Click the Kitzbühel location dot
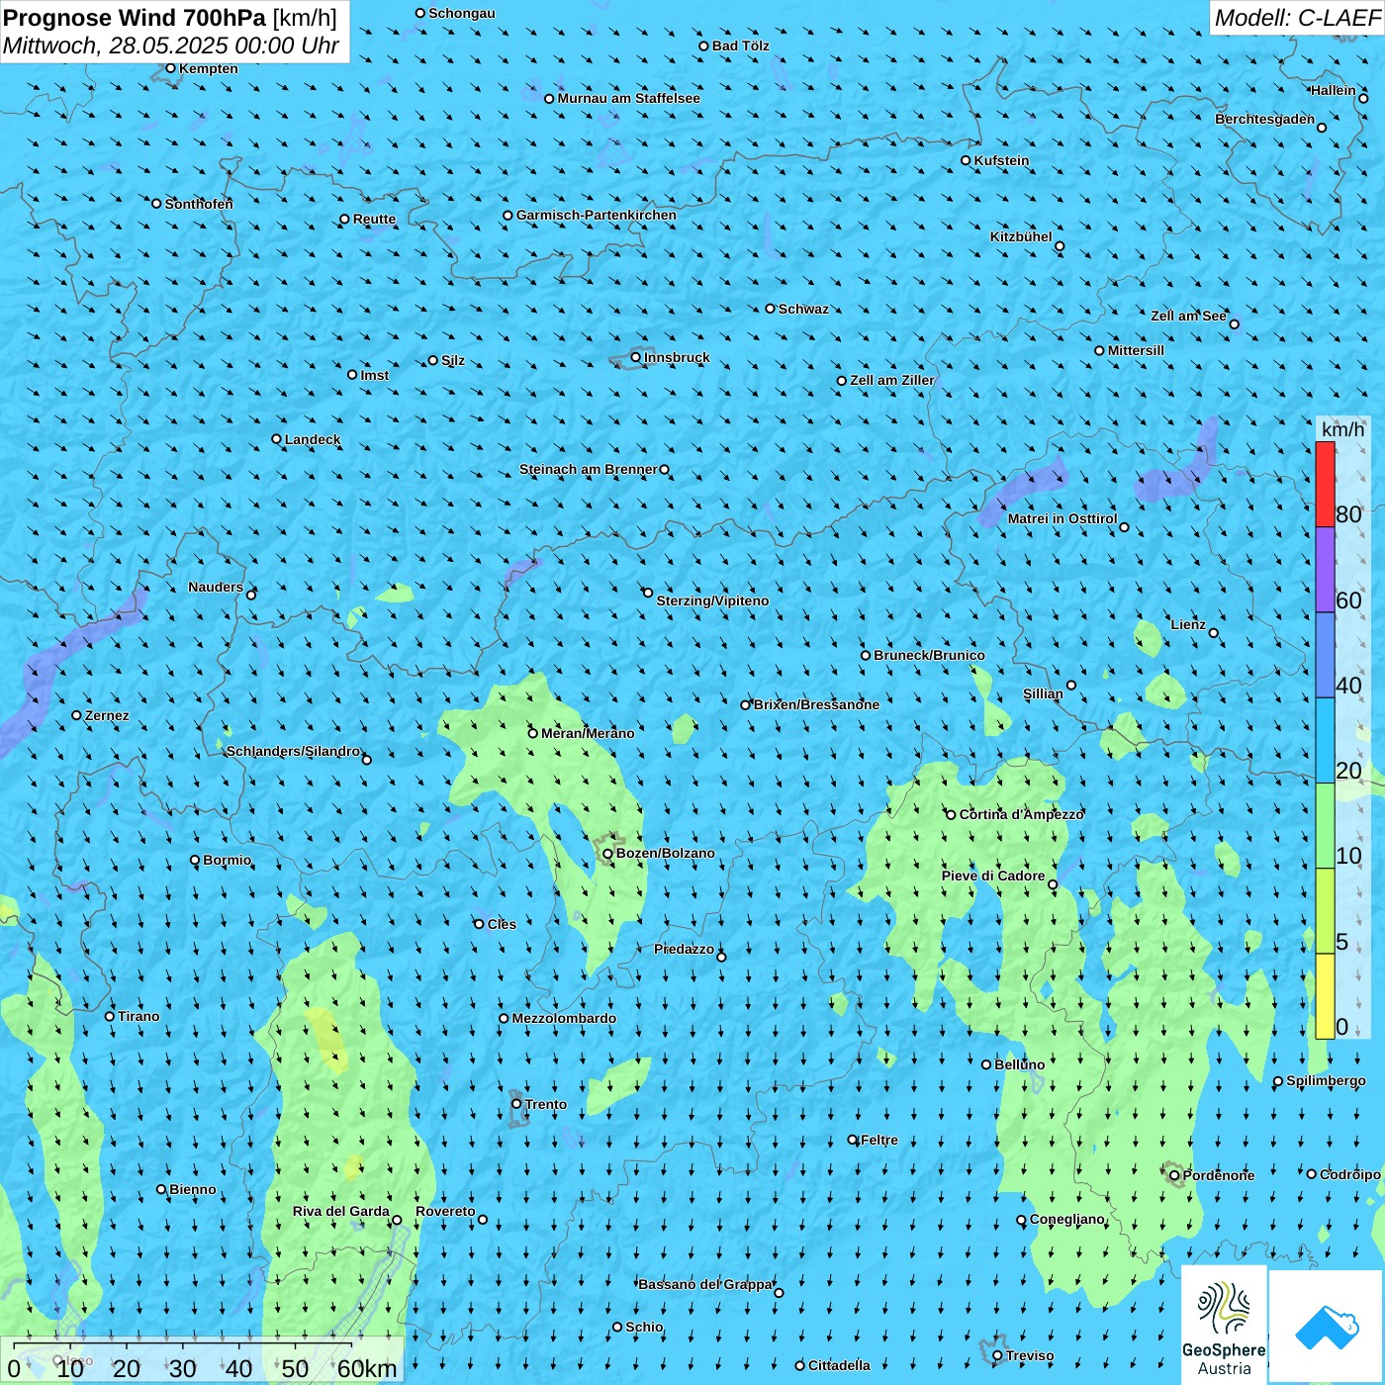This screenshot has height=1385, width=1385. tap(1060, 246)
